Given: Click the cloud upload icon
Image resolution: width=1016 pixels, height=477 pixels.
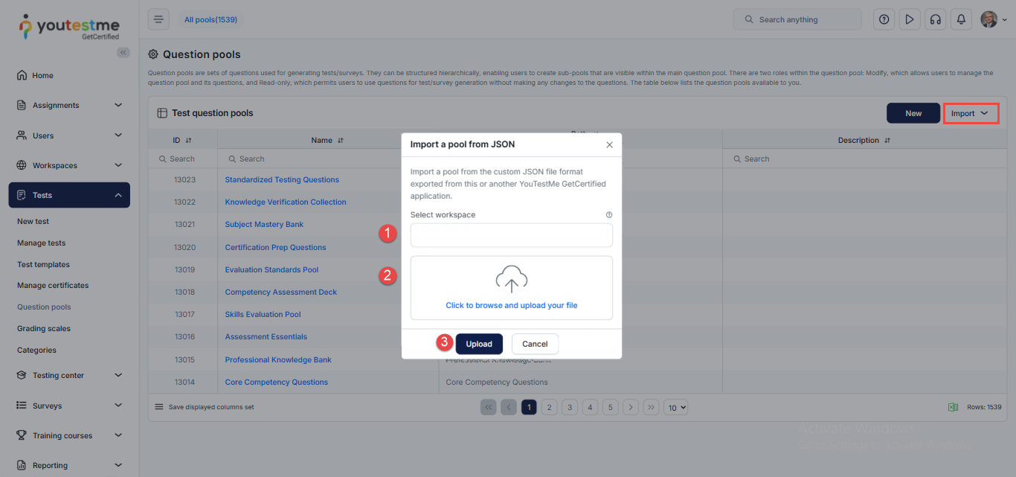Looking at the screenshot, I should click(512, 279).
